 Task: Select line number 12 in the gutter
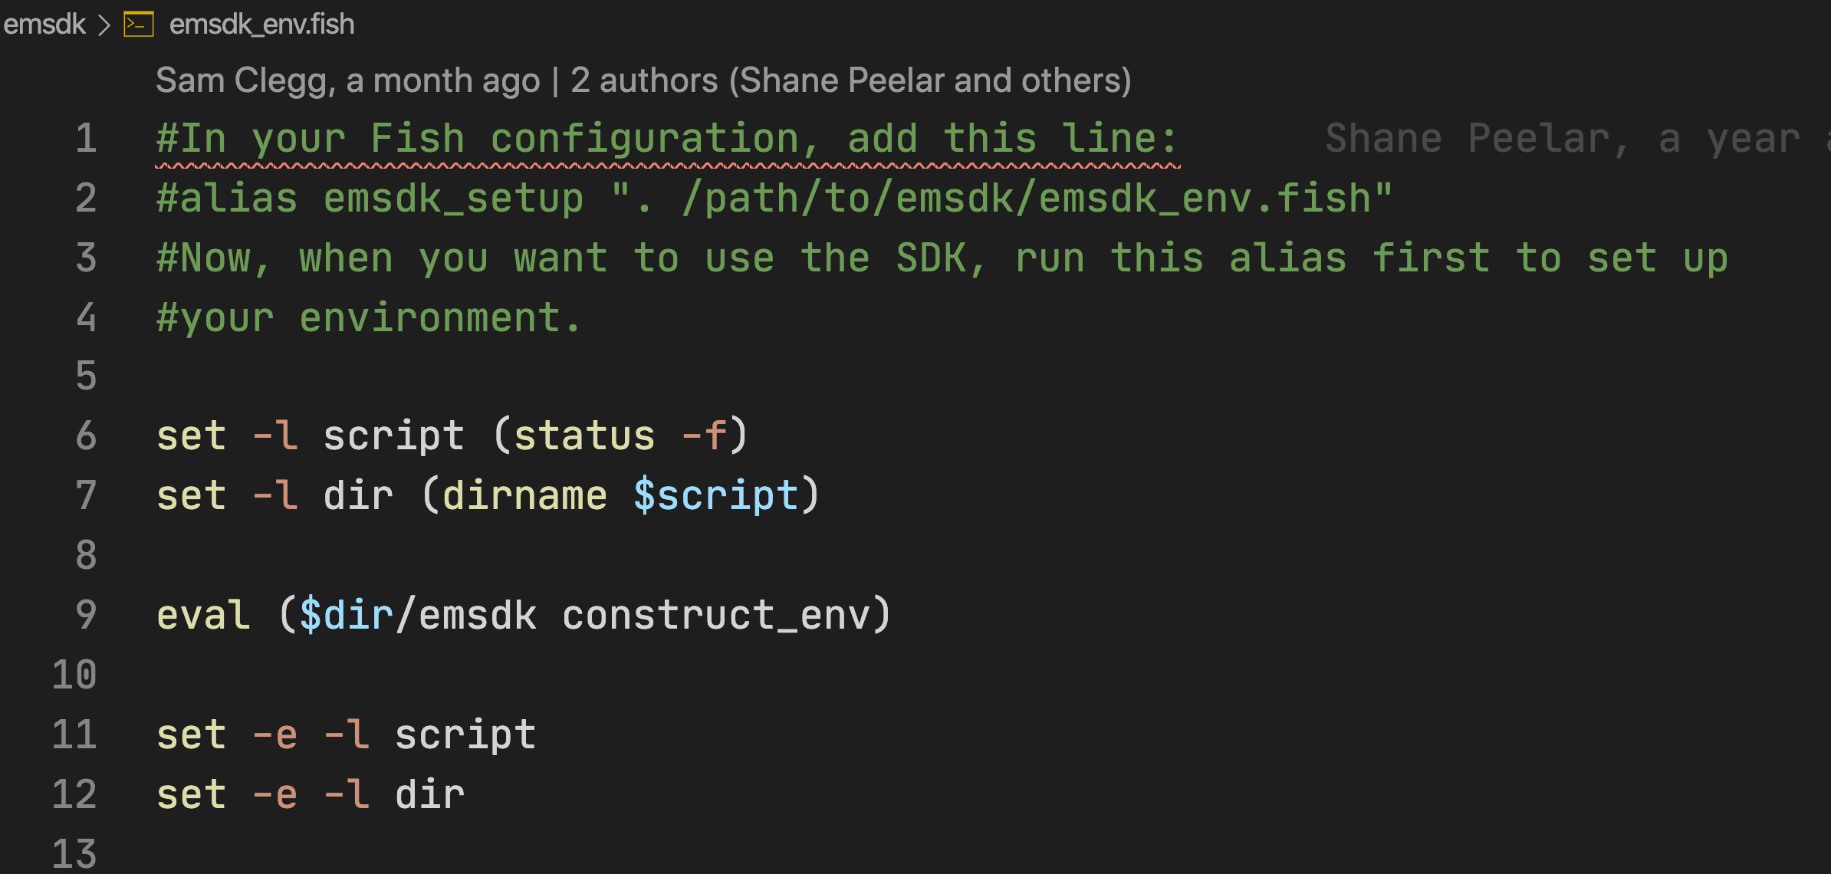click(x=75, y=794)
